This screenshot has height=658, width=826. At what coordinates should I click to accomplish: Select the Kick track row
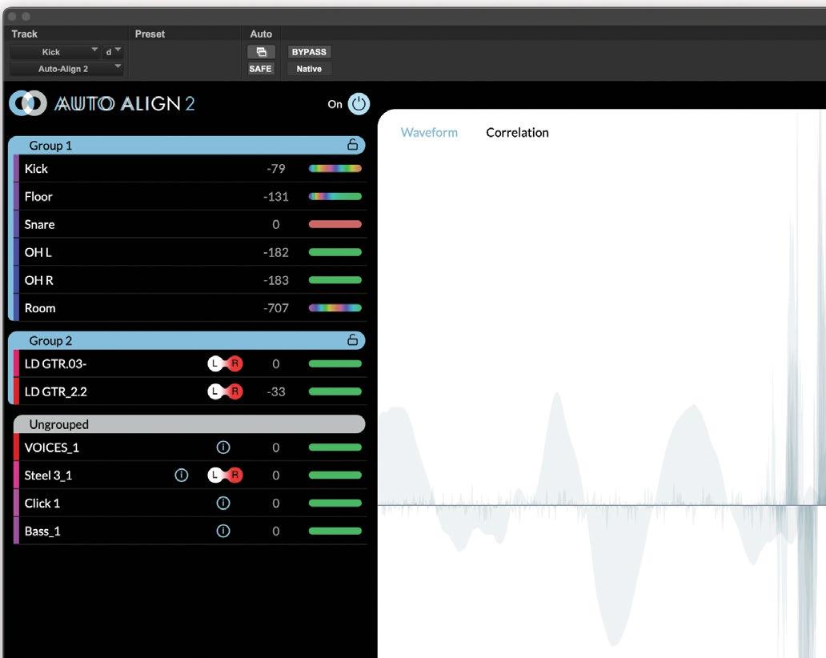(x=190, y=169)
